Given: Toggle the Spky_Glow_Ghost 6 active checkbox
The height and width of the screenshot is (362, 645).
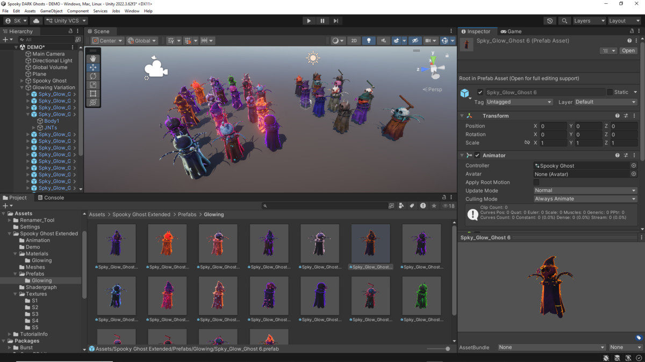Looking at the screenshot, I should pos(480,92).
